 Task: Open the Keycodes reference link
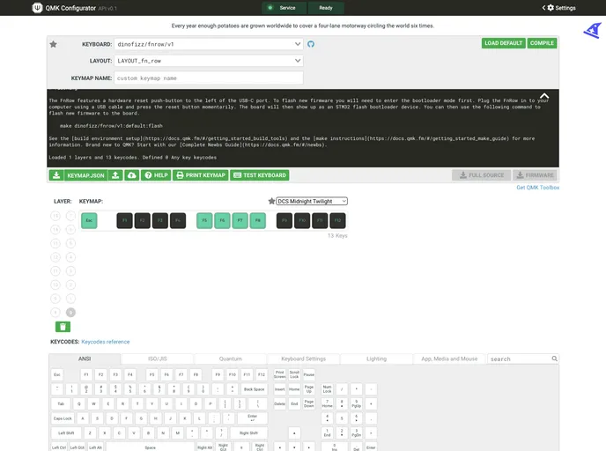tap(106, 342)
